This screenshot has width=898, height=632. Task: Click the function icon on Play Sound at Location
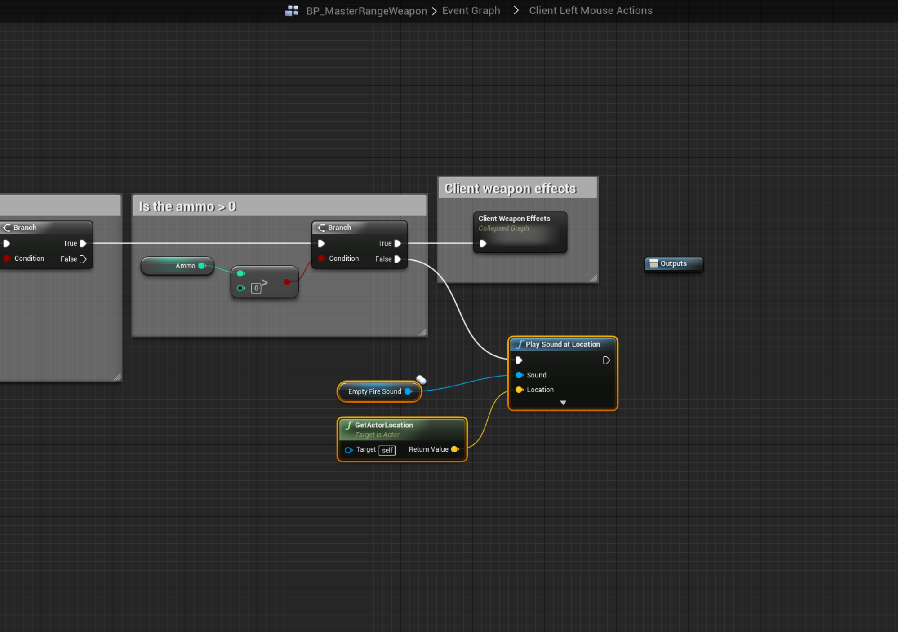520,344
